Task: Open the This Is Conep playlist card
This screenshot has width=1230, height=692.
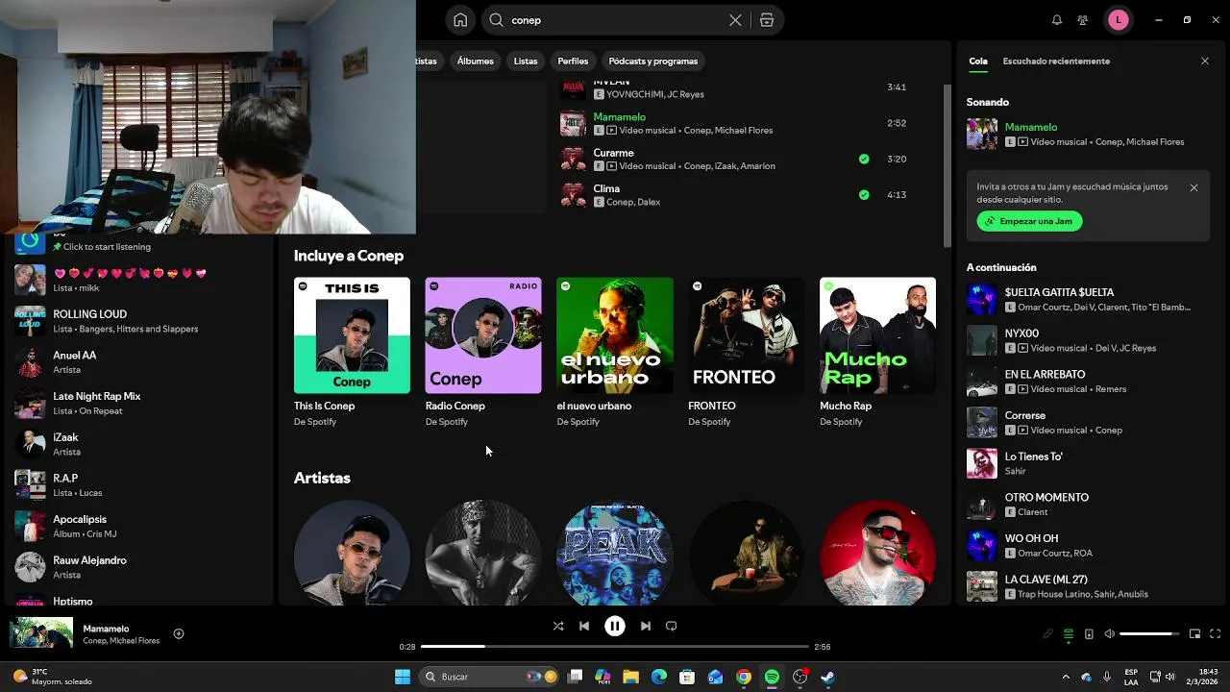Action: coord(352,353)
